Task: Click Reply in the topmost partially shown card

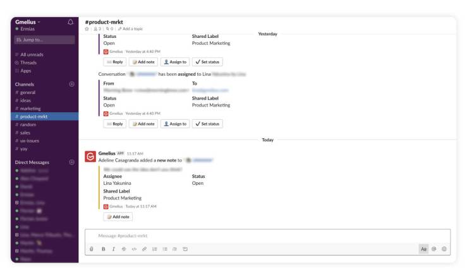Action: 115,62
